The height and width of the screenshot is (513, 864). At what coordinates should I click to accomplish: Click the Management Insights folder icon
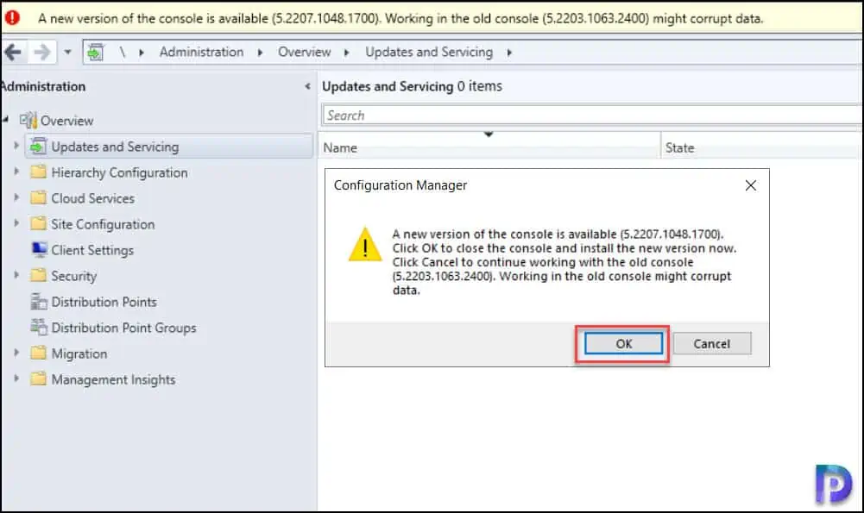[38, 378]
